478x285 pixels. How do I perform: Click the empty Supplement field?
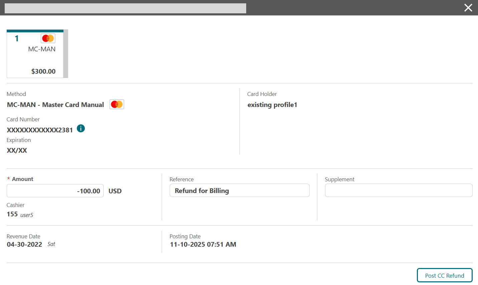[x=398, y=190]
